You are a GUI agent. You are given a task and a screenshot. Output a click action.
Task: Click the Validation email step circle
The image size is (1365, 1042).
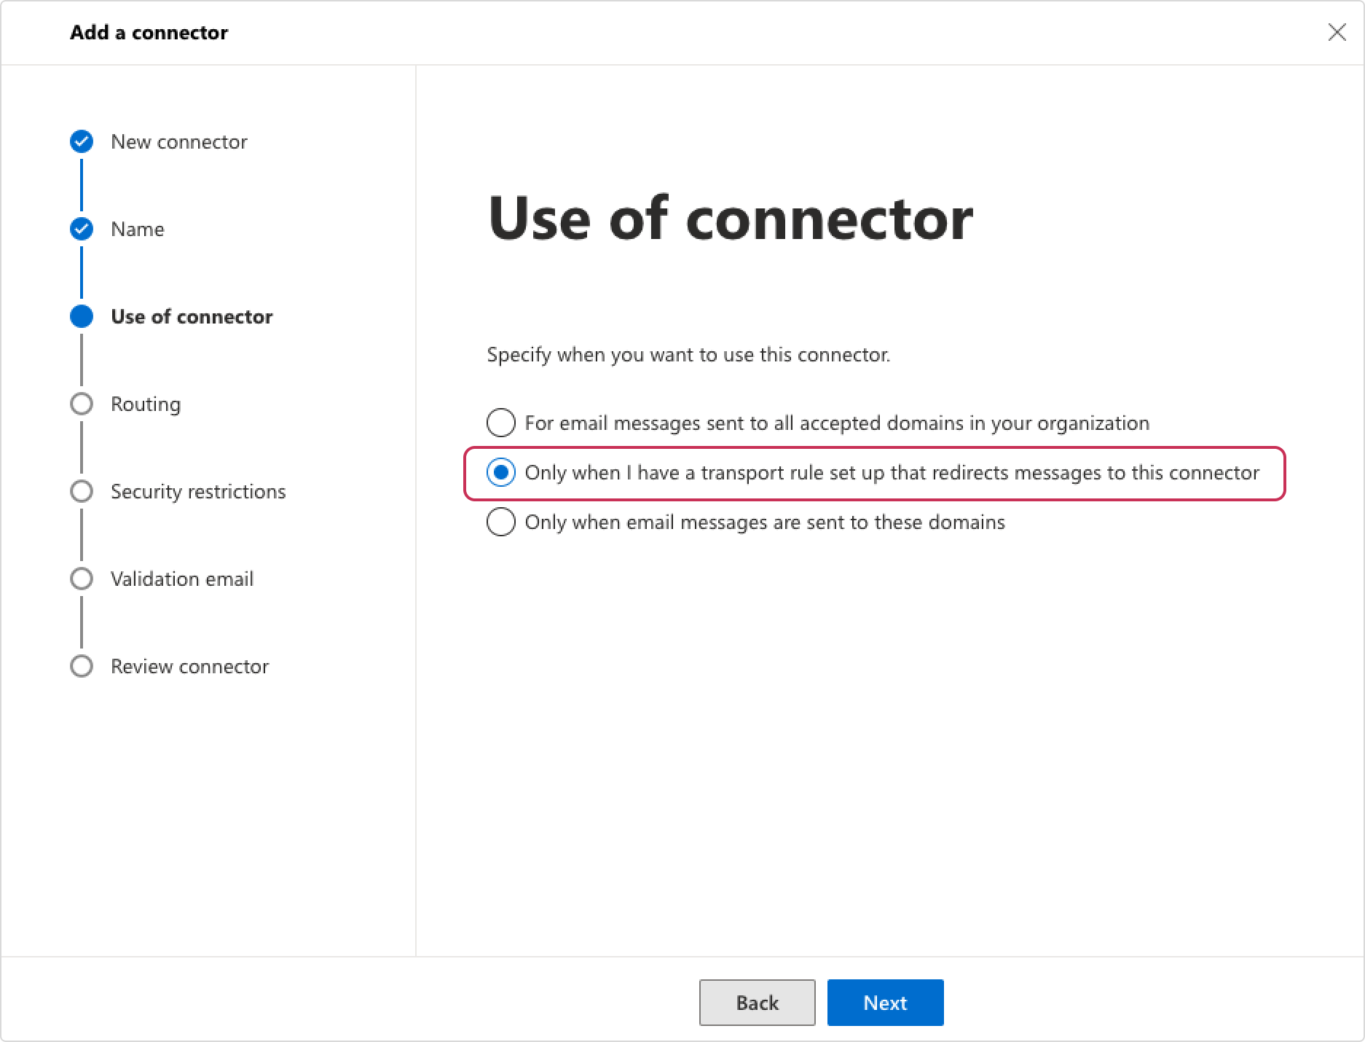[82, 579]
